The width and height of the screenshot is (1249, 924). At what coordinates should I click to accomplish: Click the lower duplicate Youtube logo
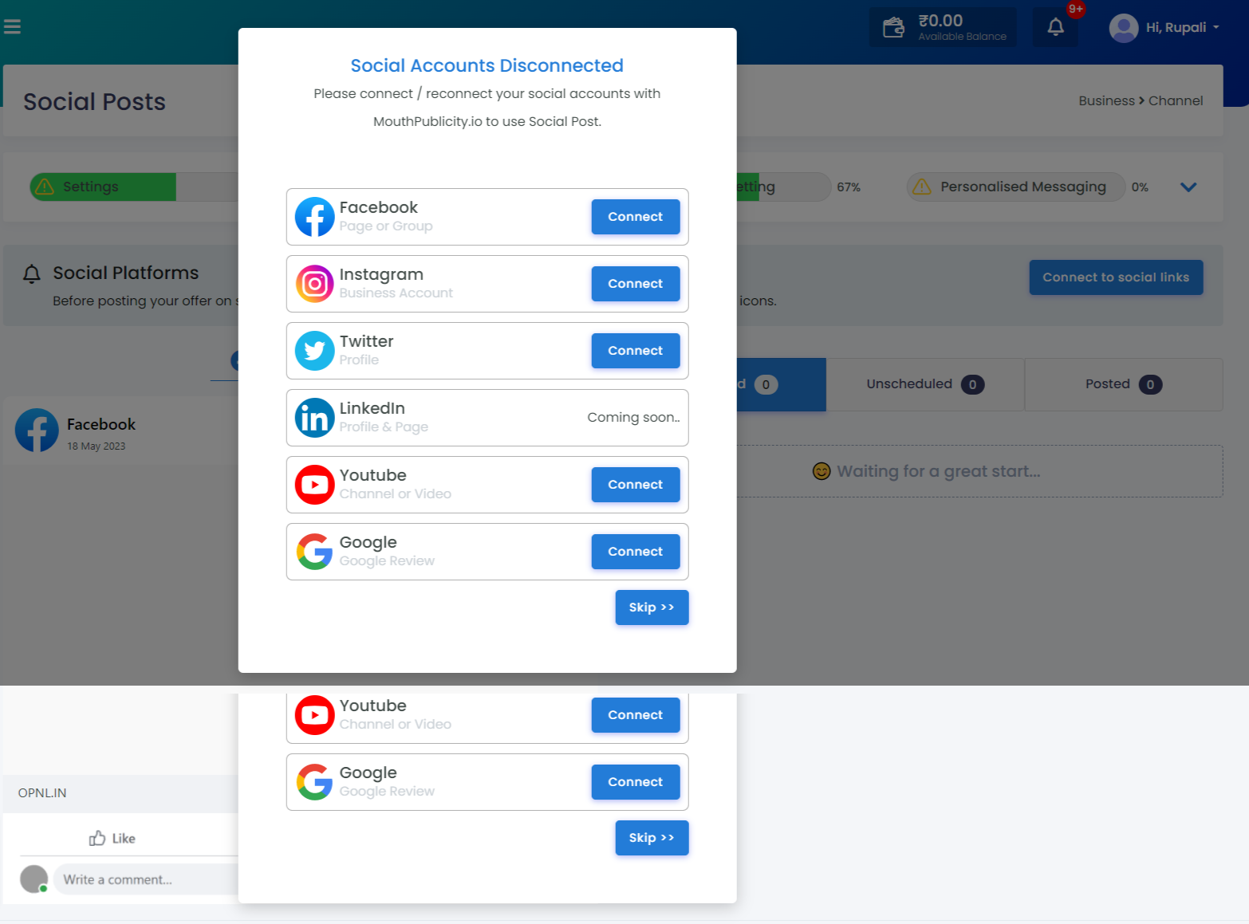315,715
